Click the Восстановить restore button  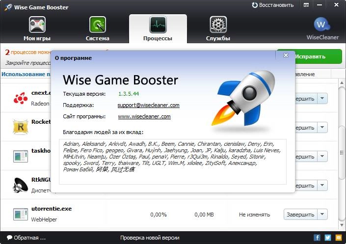click(x=273, y=5)
